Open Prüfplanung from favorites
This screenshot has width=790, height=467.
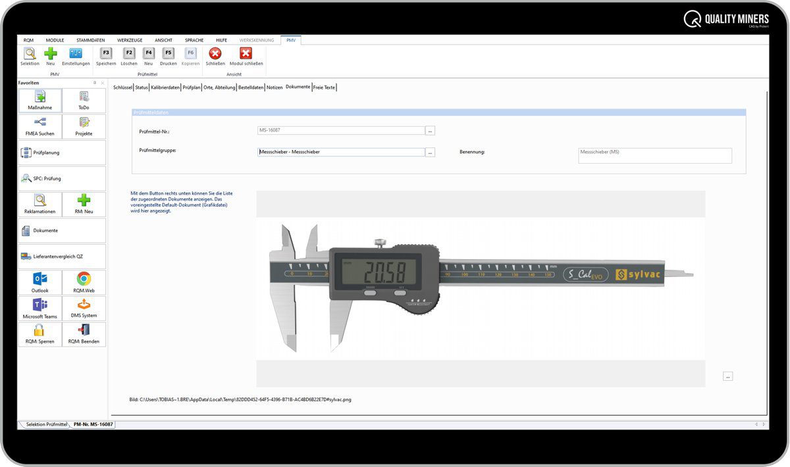coord(62,153)
